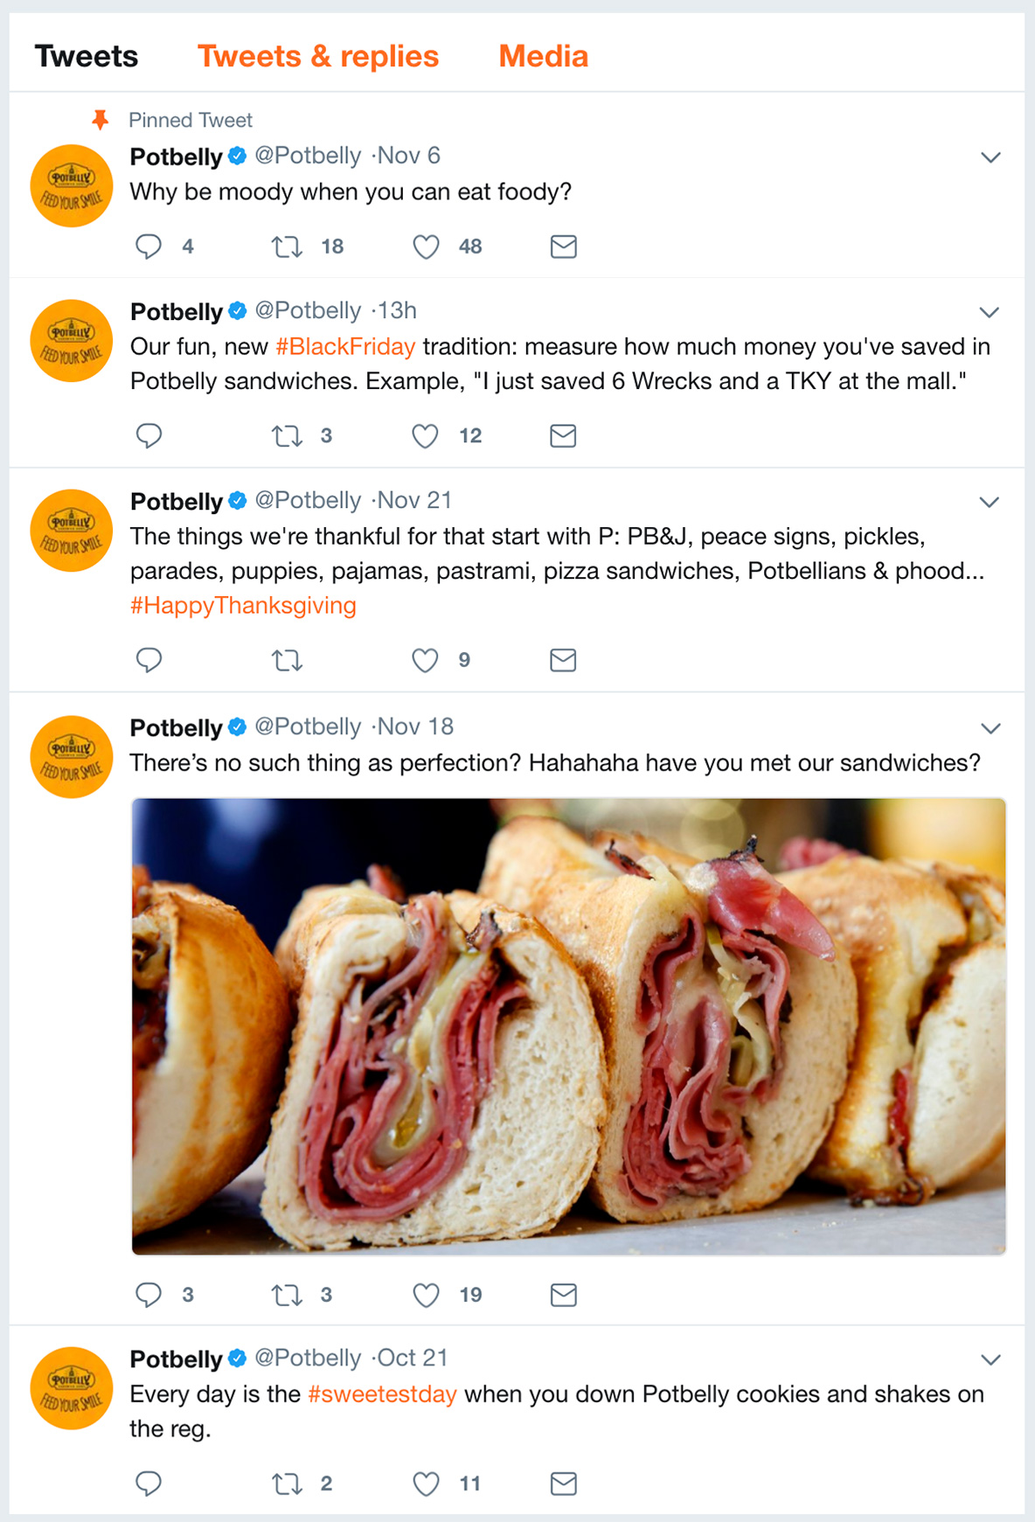Toggle like on the Nov 21 thankful tweet
The width and height of the screenshot is (1035, 1522).
pyautogui.click(x=426, y=660)
